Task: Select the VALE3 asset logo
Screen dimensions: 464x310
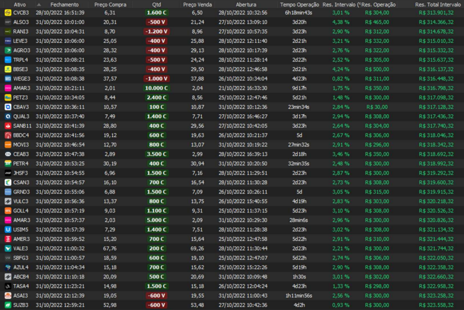Action: coord(8,249)
